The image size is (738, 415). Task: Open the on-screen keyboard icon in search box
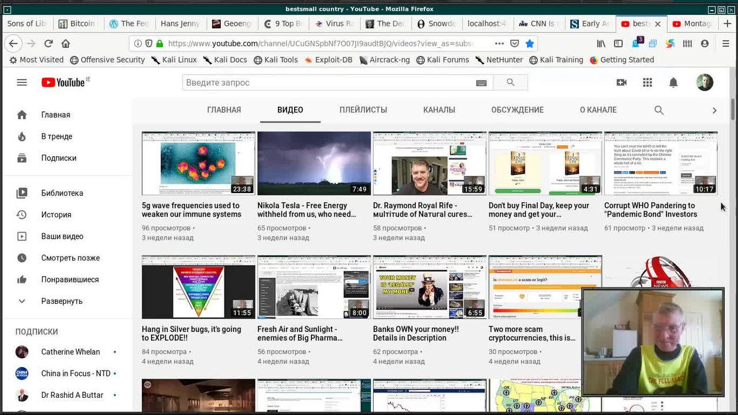(481, 83)
